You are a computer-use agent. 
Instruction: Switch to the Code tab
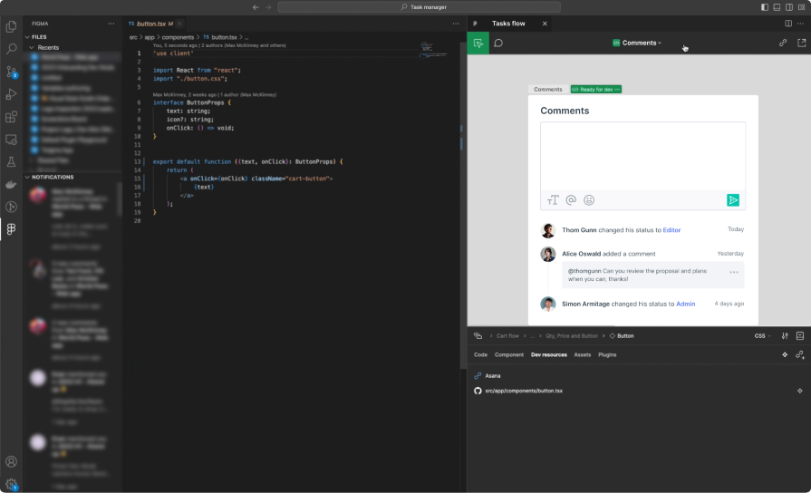point(480,354)
